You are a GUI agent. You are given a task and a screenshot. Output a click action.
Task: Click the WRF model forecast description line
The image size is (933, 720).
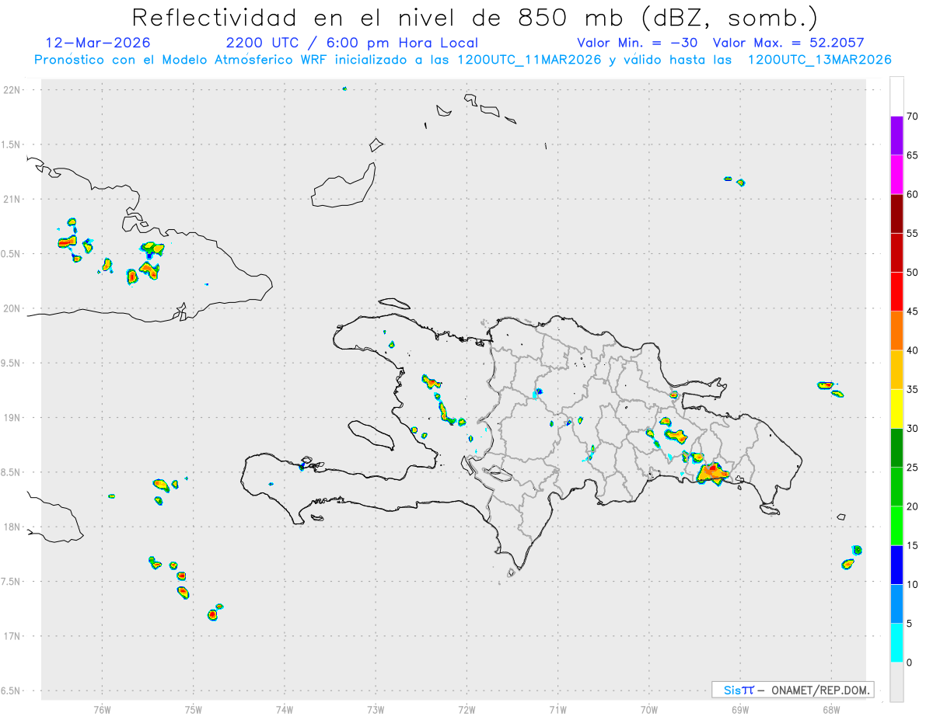463,59
